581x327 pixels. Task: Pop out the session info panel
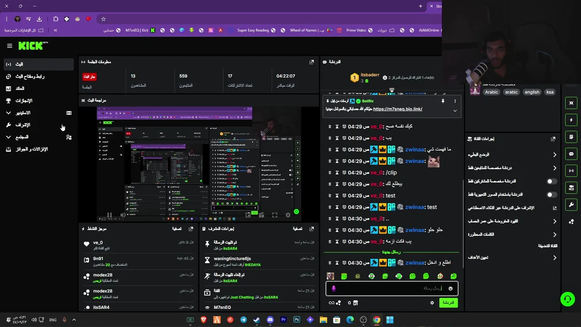click(x=311, y=62)
